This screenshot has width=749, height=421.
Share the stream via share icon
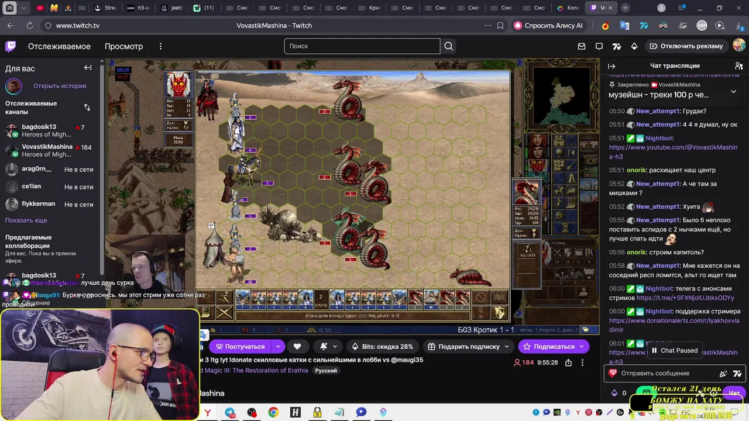click(568, 363)
